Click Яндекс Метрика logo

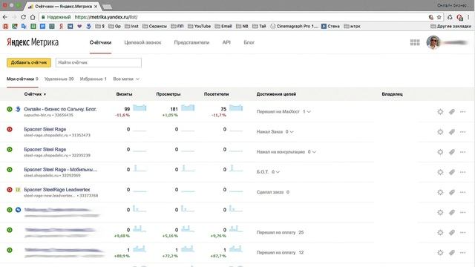(x=33, y=42)
